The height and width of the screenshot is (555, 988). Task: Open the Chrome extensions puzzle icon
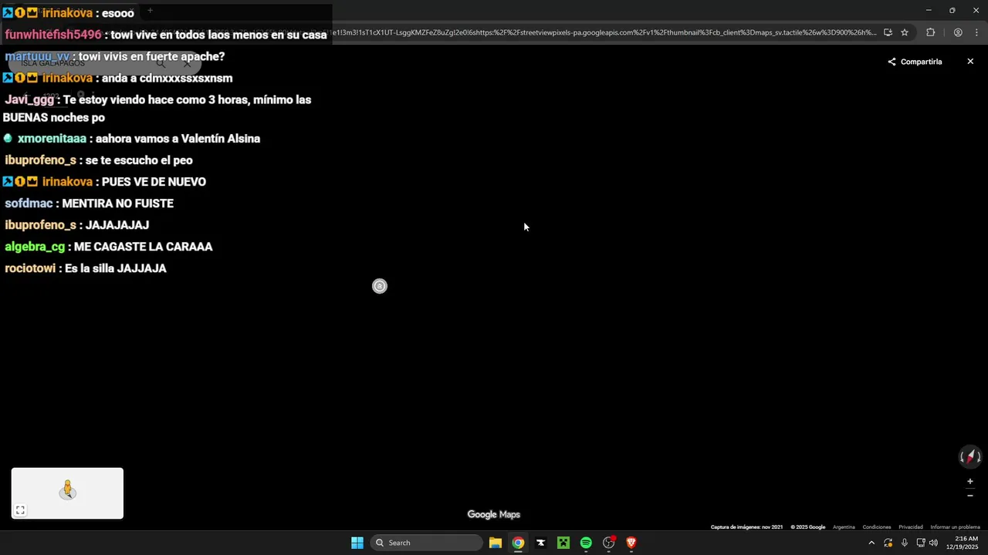930,32
